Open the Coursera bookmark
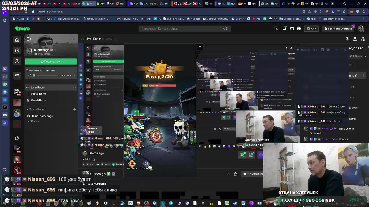 238,19
